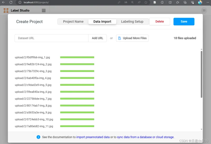Click the browser back arrow
211x144 pixels.
point(3,2)
